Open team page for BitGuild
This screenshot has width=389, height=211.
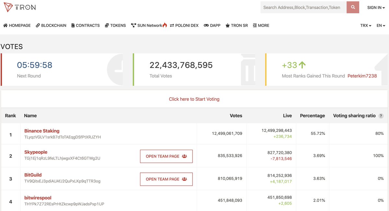click(166, 179)
